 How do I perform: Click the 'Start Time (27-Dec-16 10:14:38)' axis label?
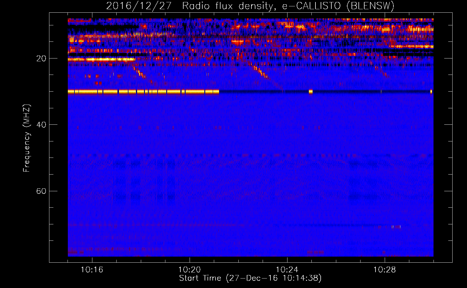coord(250,278)
